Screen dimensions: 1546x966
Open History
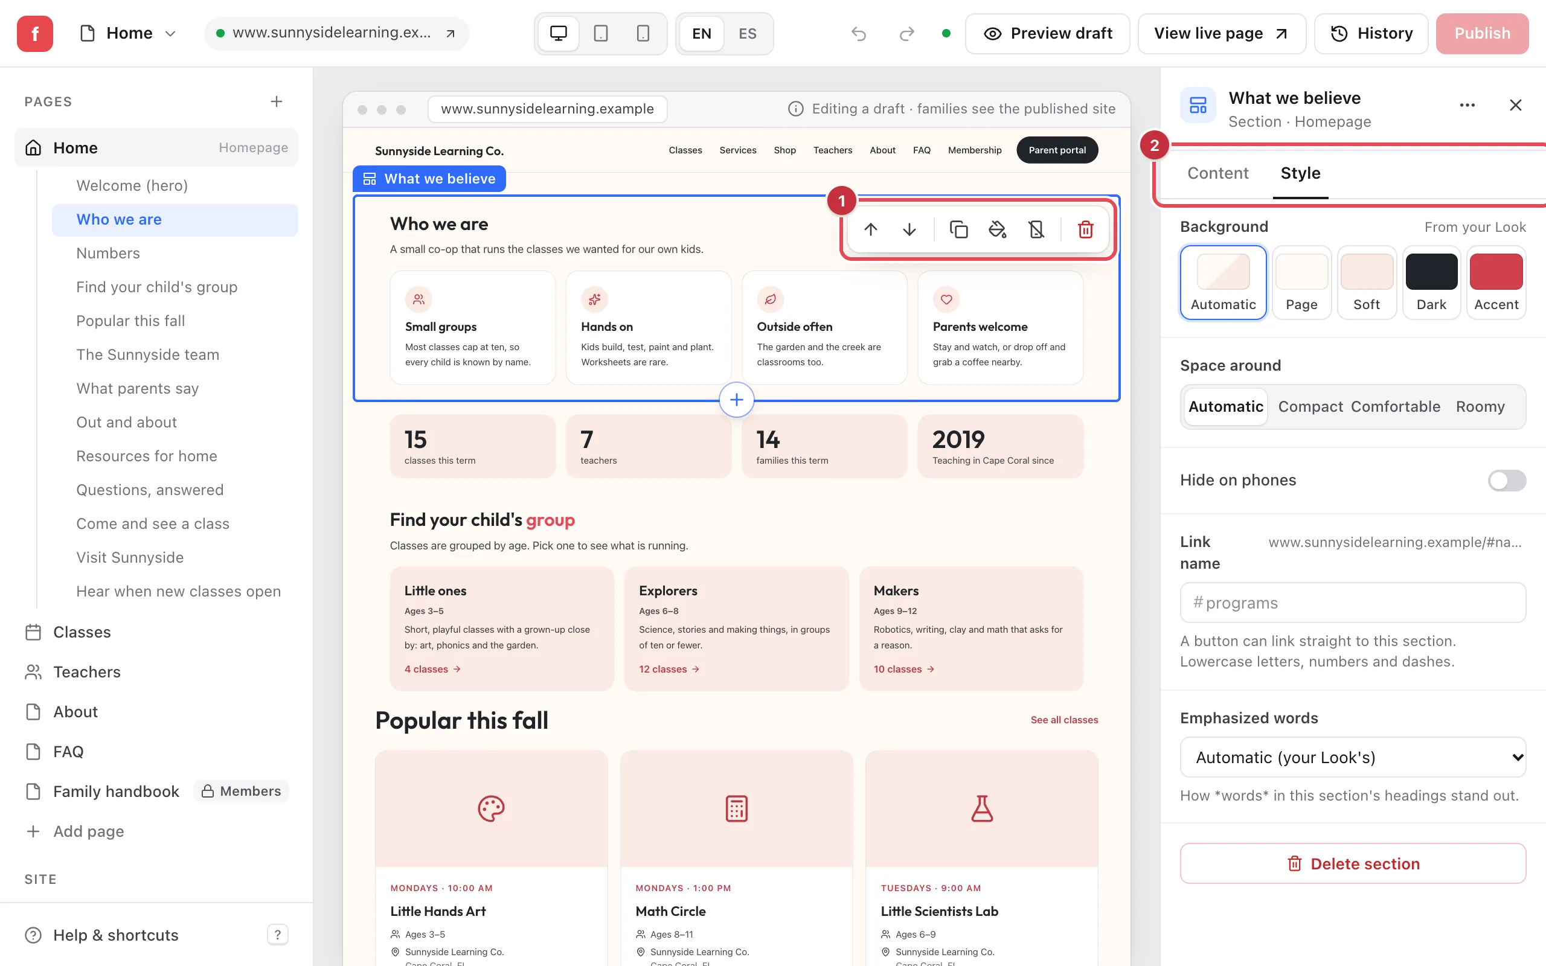pos(1371,33)
